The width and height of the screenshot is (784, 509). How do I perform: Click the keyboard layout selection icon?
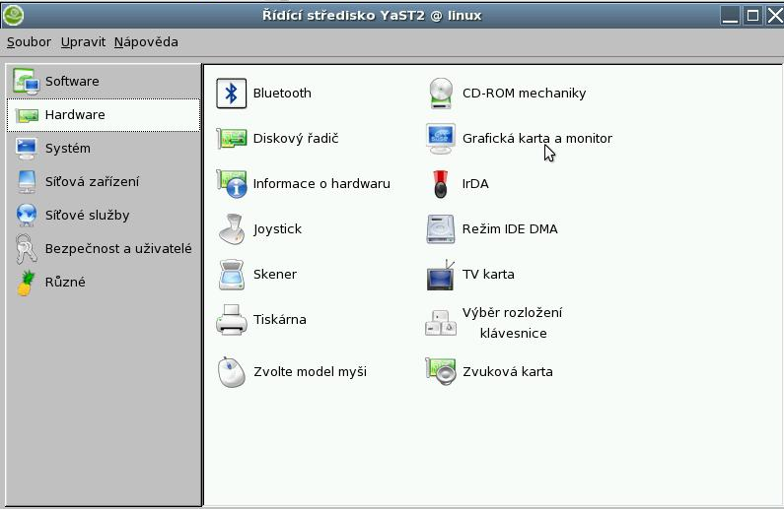point(441,322)
